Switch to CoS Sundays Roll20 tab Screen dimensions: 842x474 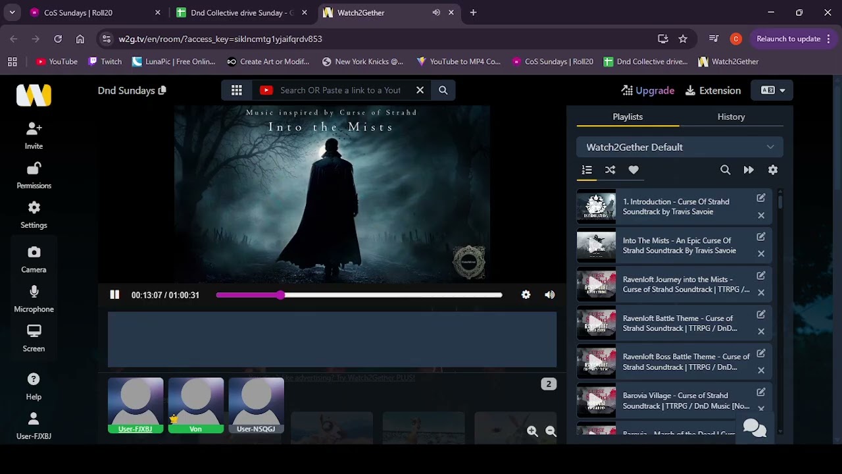[x=95, y=13]
